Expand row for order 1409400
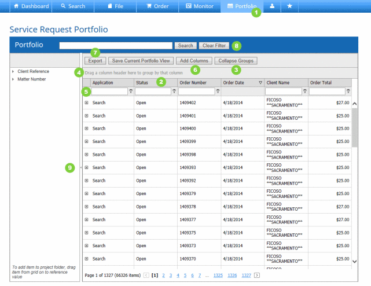 tap(87, 129)
